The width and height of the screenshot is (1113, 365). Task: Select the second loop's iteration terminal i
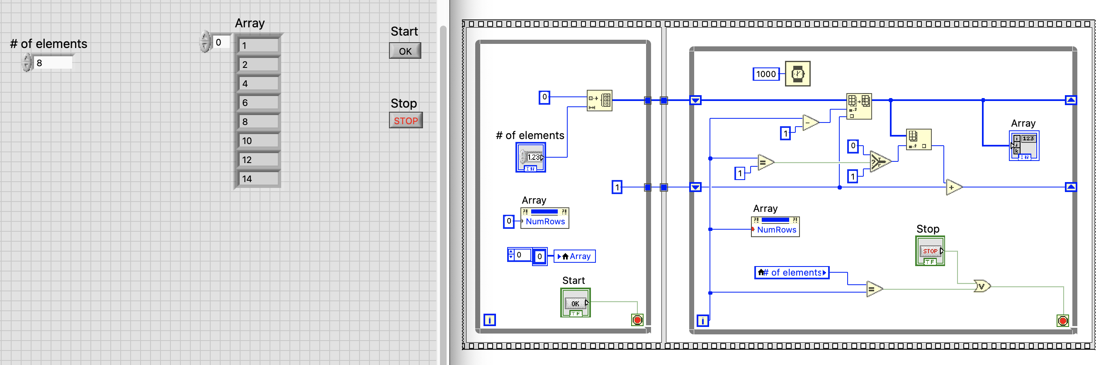coord(702,321)
